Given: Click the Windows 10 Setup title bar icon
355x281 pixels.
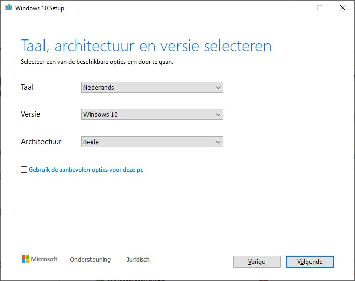Looking at the screenshot, I should [x=9, y=8].
